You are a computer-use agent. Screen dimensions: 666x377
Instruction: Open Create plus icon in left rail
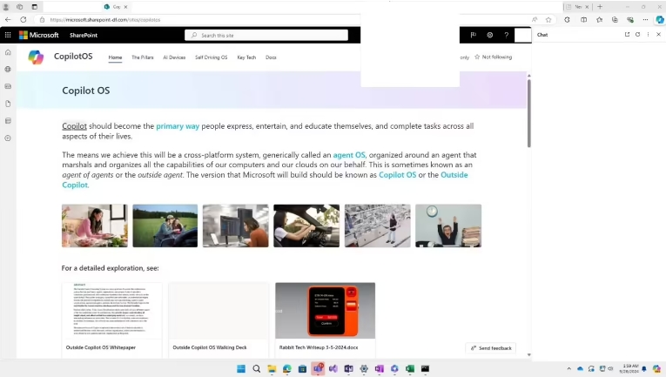point(8,138)
